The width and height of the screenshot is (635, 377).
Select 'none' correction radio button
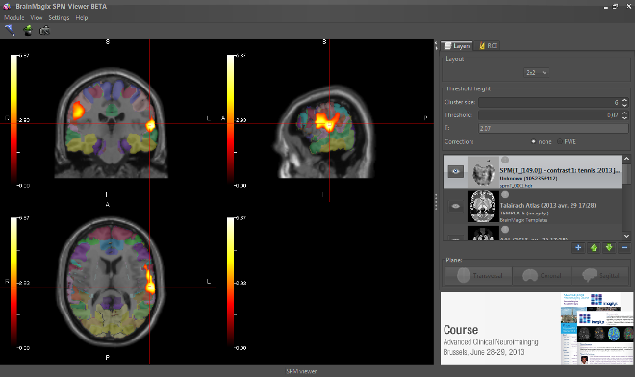[x=533, y=141]
